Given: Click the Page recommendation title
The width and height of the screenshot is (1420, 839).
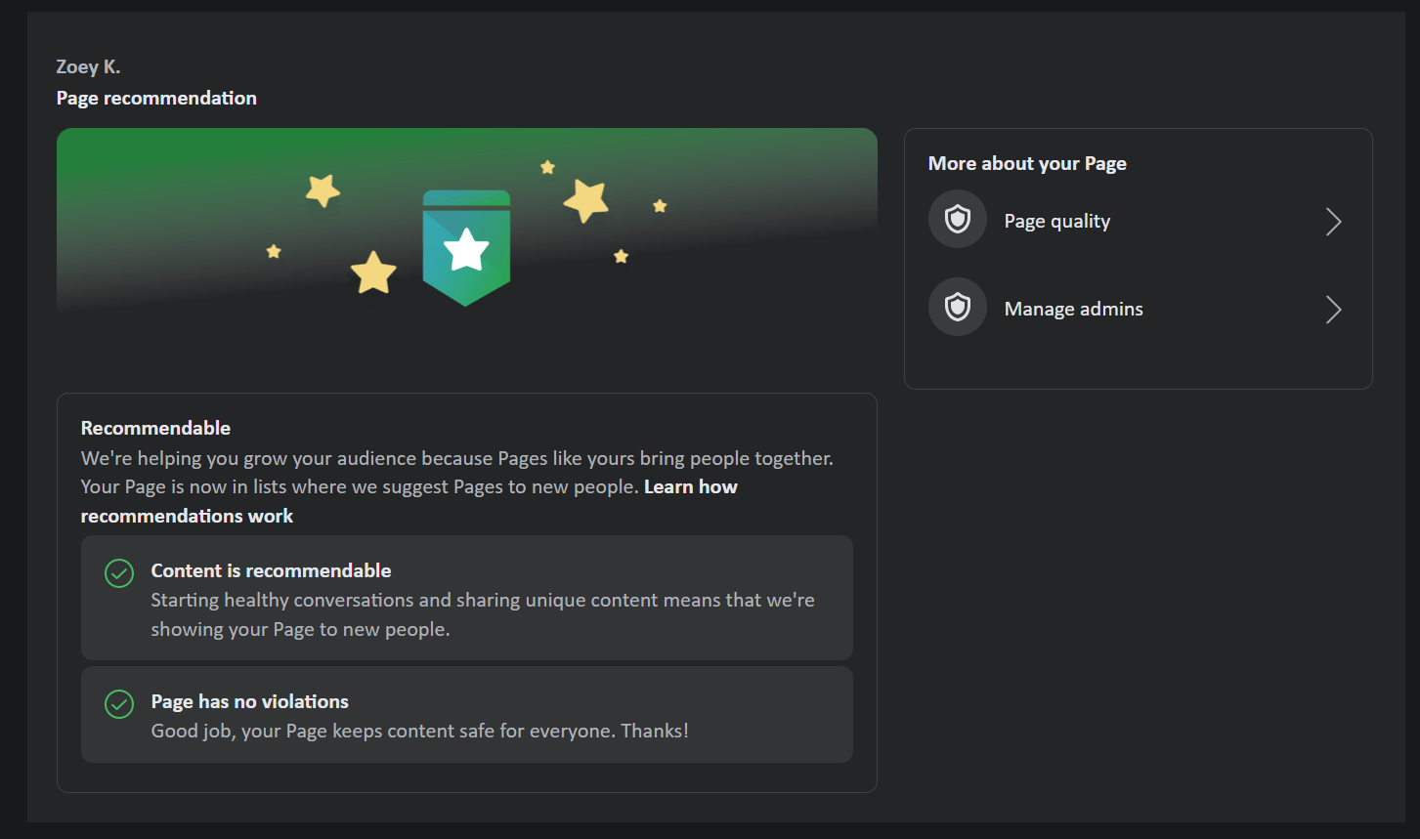Looking at the screenshot, I should 156,98.
